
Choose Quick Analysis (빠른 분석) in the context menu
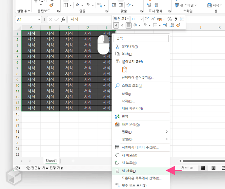point(141,125)
